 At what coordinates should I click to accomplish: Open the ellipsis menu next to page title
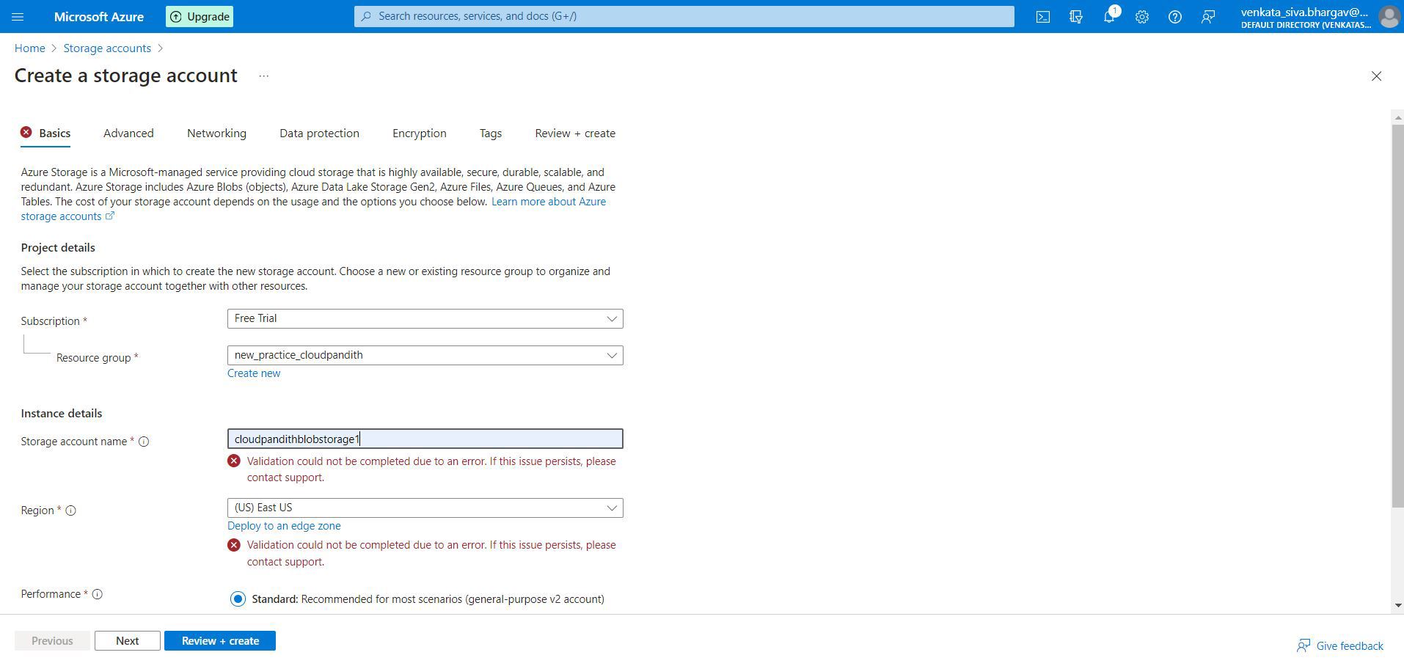(264, 76)
